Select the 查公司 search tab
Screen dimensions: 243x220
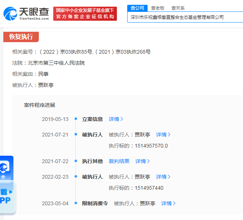tap(137, 8)
